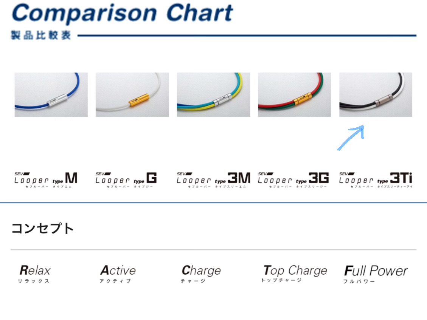Image resolution: width=427 pixels, height=320 pixels.
Task: Select the Full Power concept label
Action: pyautogui.click(x=376, y=274)
